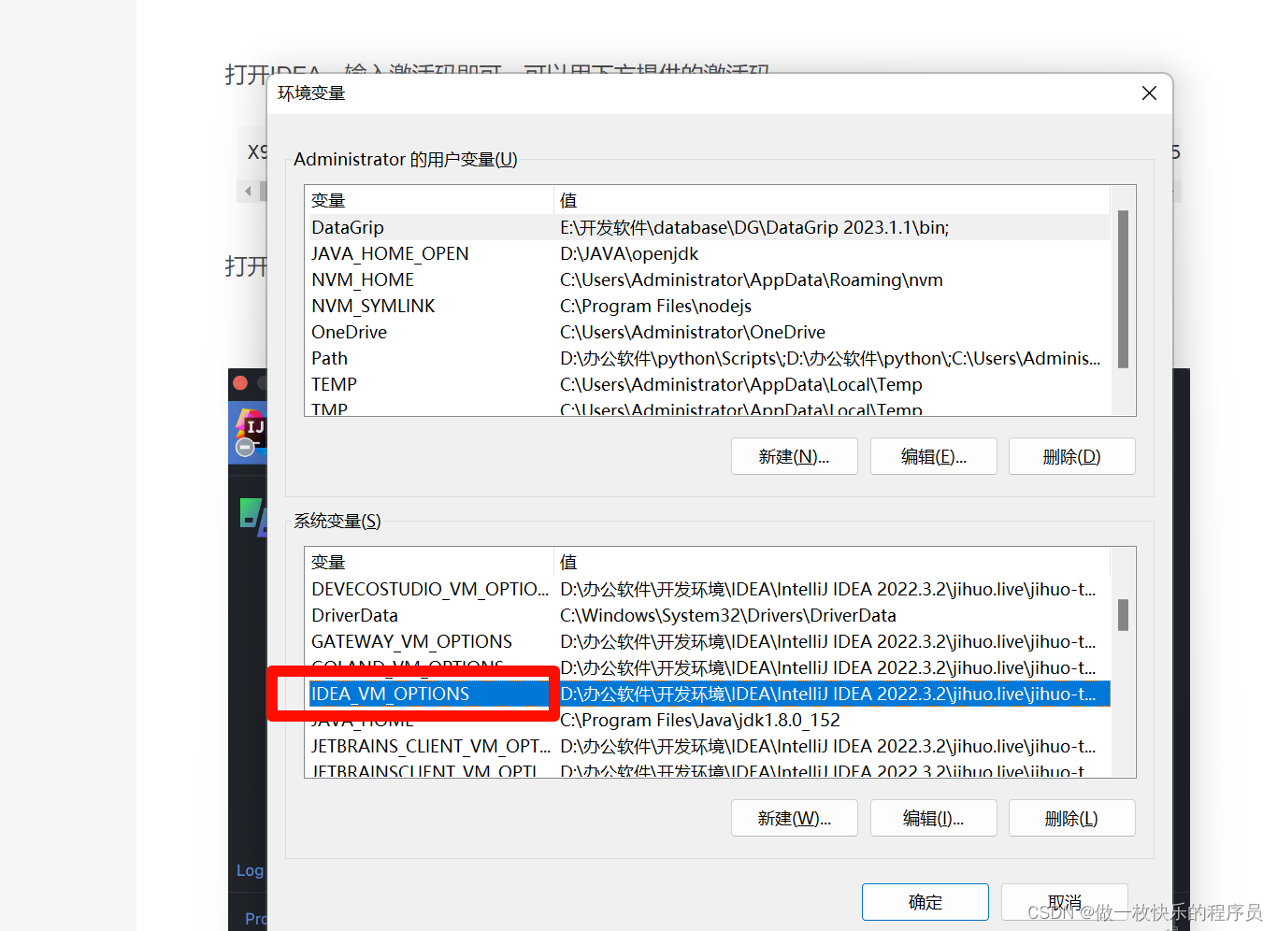Click the 变量 column header in system variables
The height and width of the screenshot is (931, 1277).
click(x=429, y=562)
